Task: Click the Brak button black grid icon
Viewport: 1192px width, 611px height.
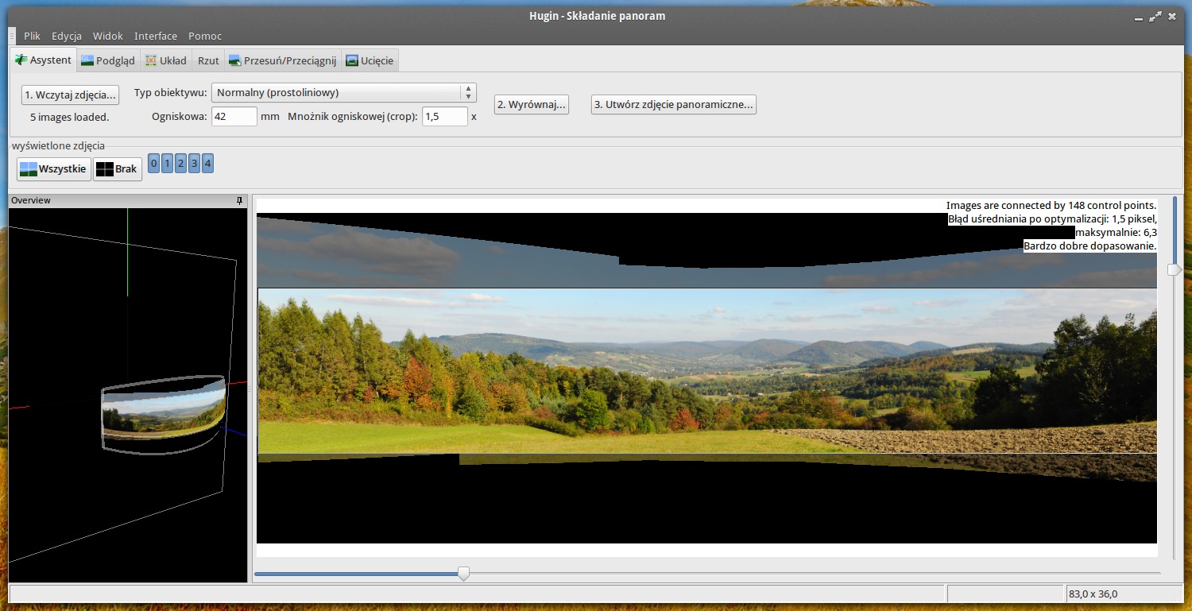Action: point(104,169)
